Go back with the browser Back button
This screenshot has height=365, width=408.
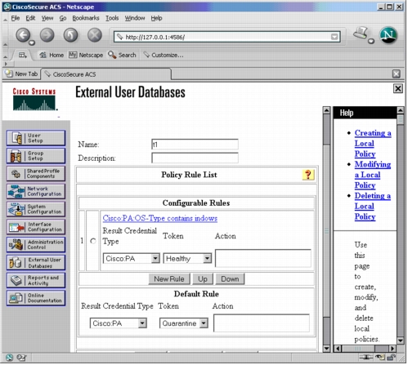(23, 35)
